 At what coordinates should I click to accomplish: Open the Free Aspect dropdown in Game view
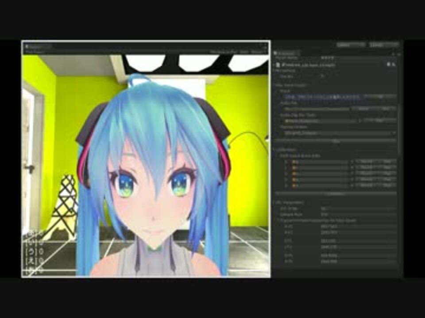pyautogui.click(x=35, y=52)
